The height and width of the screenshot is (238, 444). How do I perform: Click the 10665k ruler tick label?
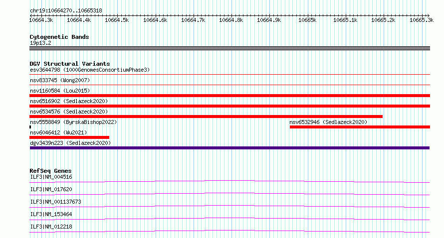307,20
